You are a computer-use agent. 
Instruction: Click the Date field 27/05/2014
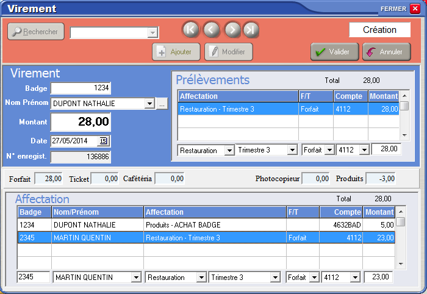74,141
